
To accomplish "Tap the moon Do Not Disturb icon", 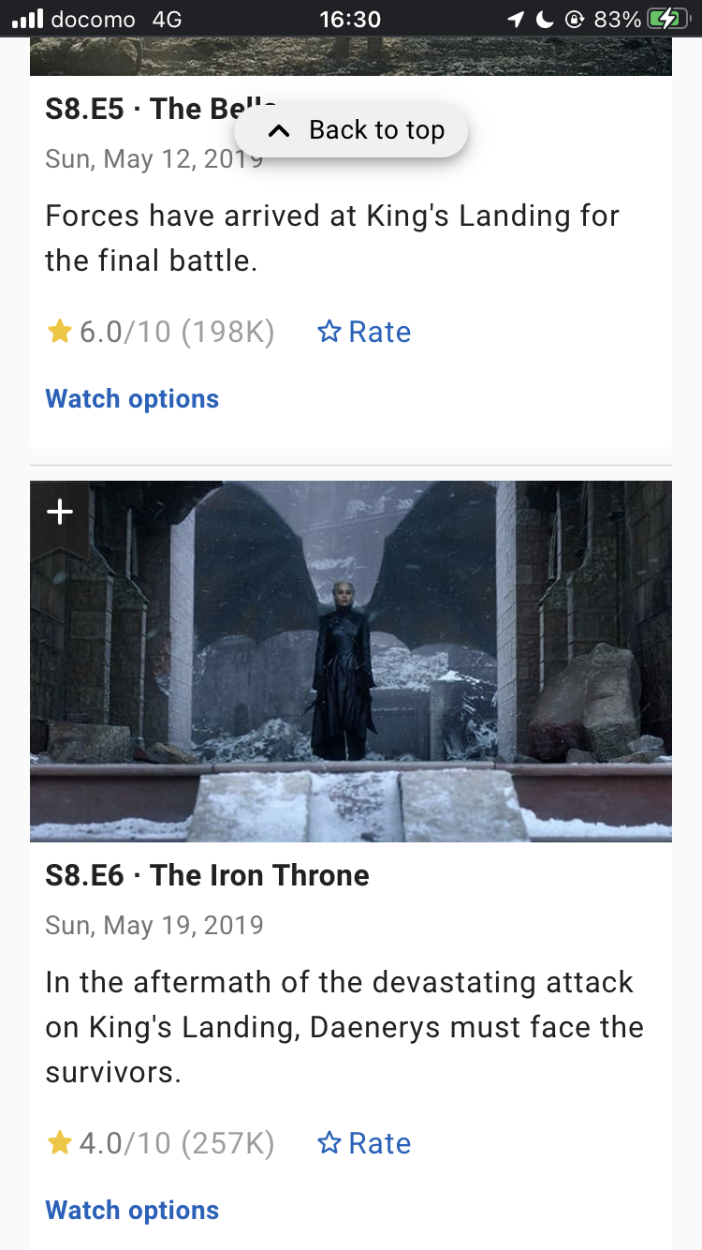I will (x=545, y=19).
